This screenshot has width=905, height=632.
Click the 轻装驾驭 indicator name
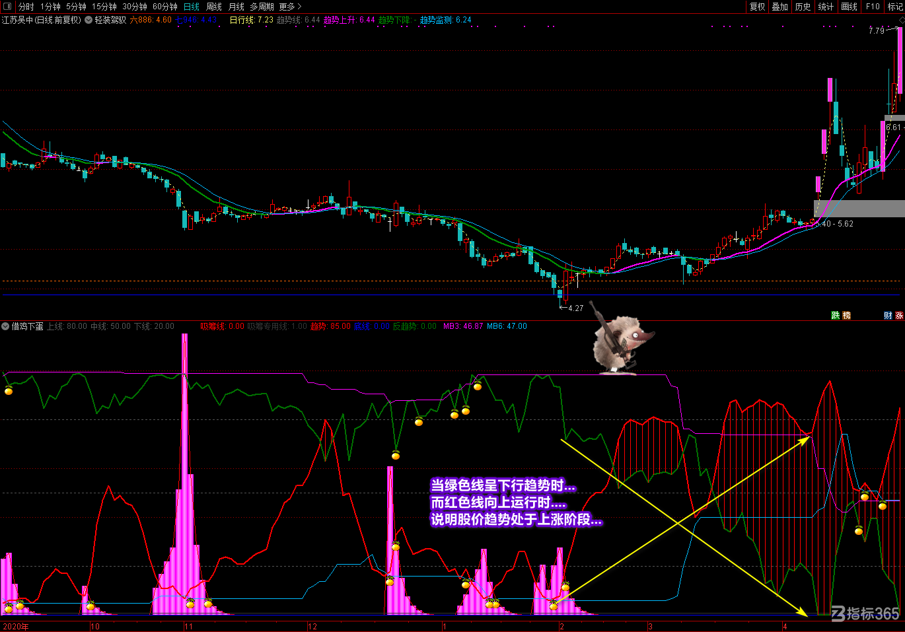click(110, 20)
